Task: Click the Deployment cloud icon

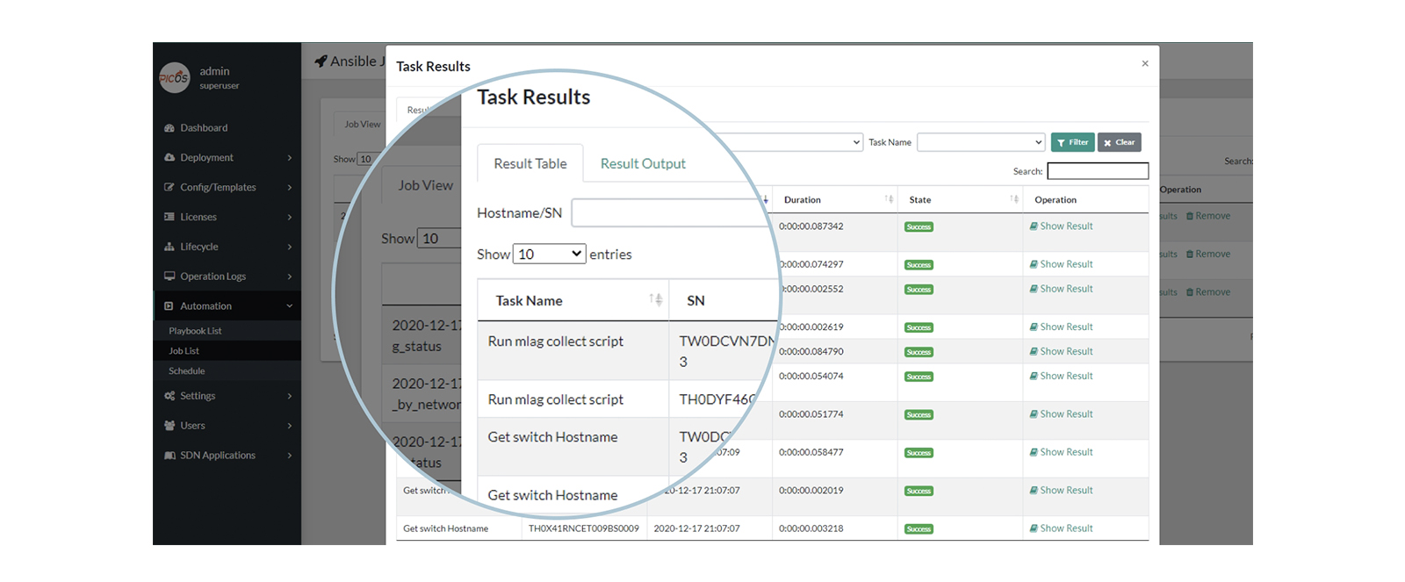Action: pyautogui.click(x=169, y=158)
